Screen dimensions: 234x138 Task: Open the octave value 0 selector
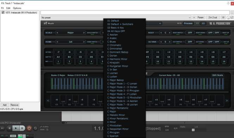165,42
